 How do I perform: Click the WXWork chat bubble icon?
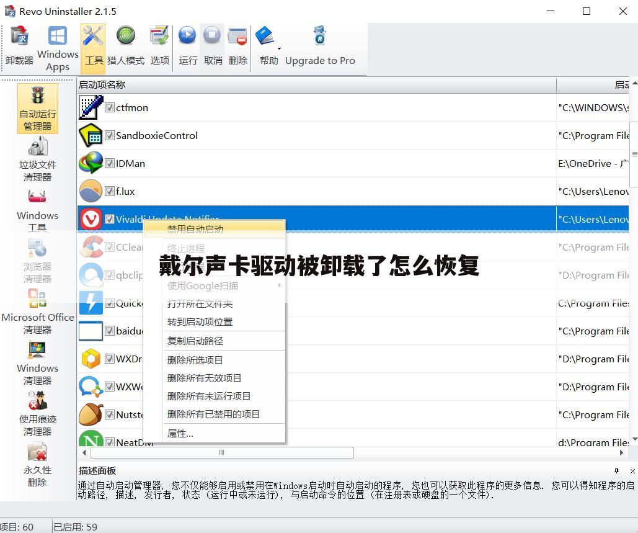point(91,387)
